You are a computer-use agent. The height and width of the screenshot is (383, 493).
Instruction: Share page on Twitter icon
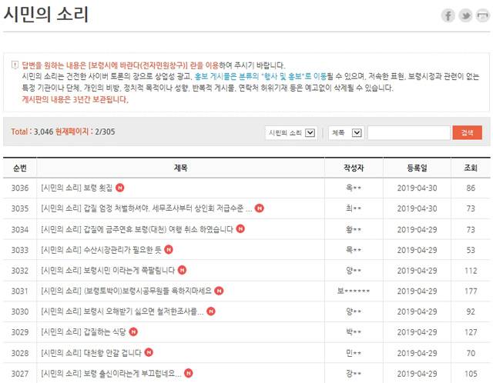[x=465, y=15]
